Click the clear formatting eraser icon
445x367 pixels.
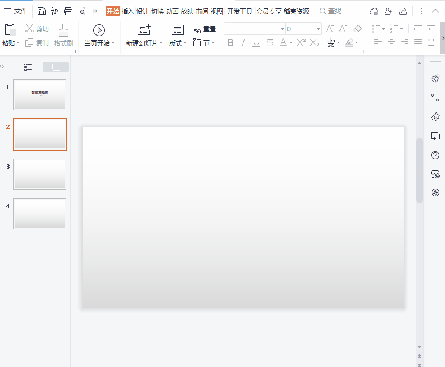357,29
